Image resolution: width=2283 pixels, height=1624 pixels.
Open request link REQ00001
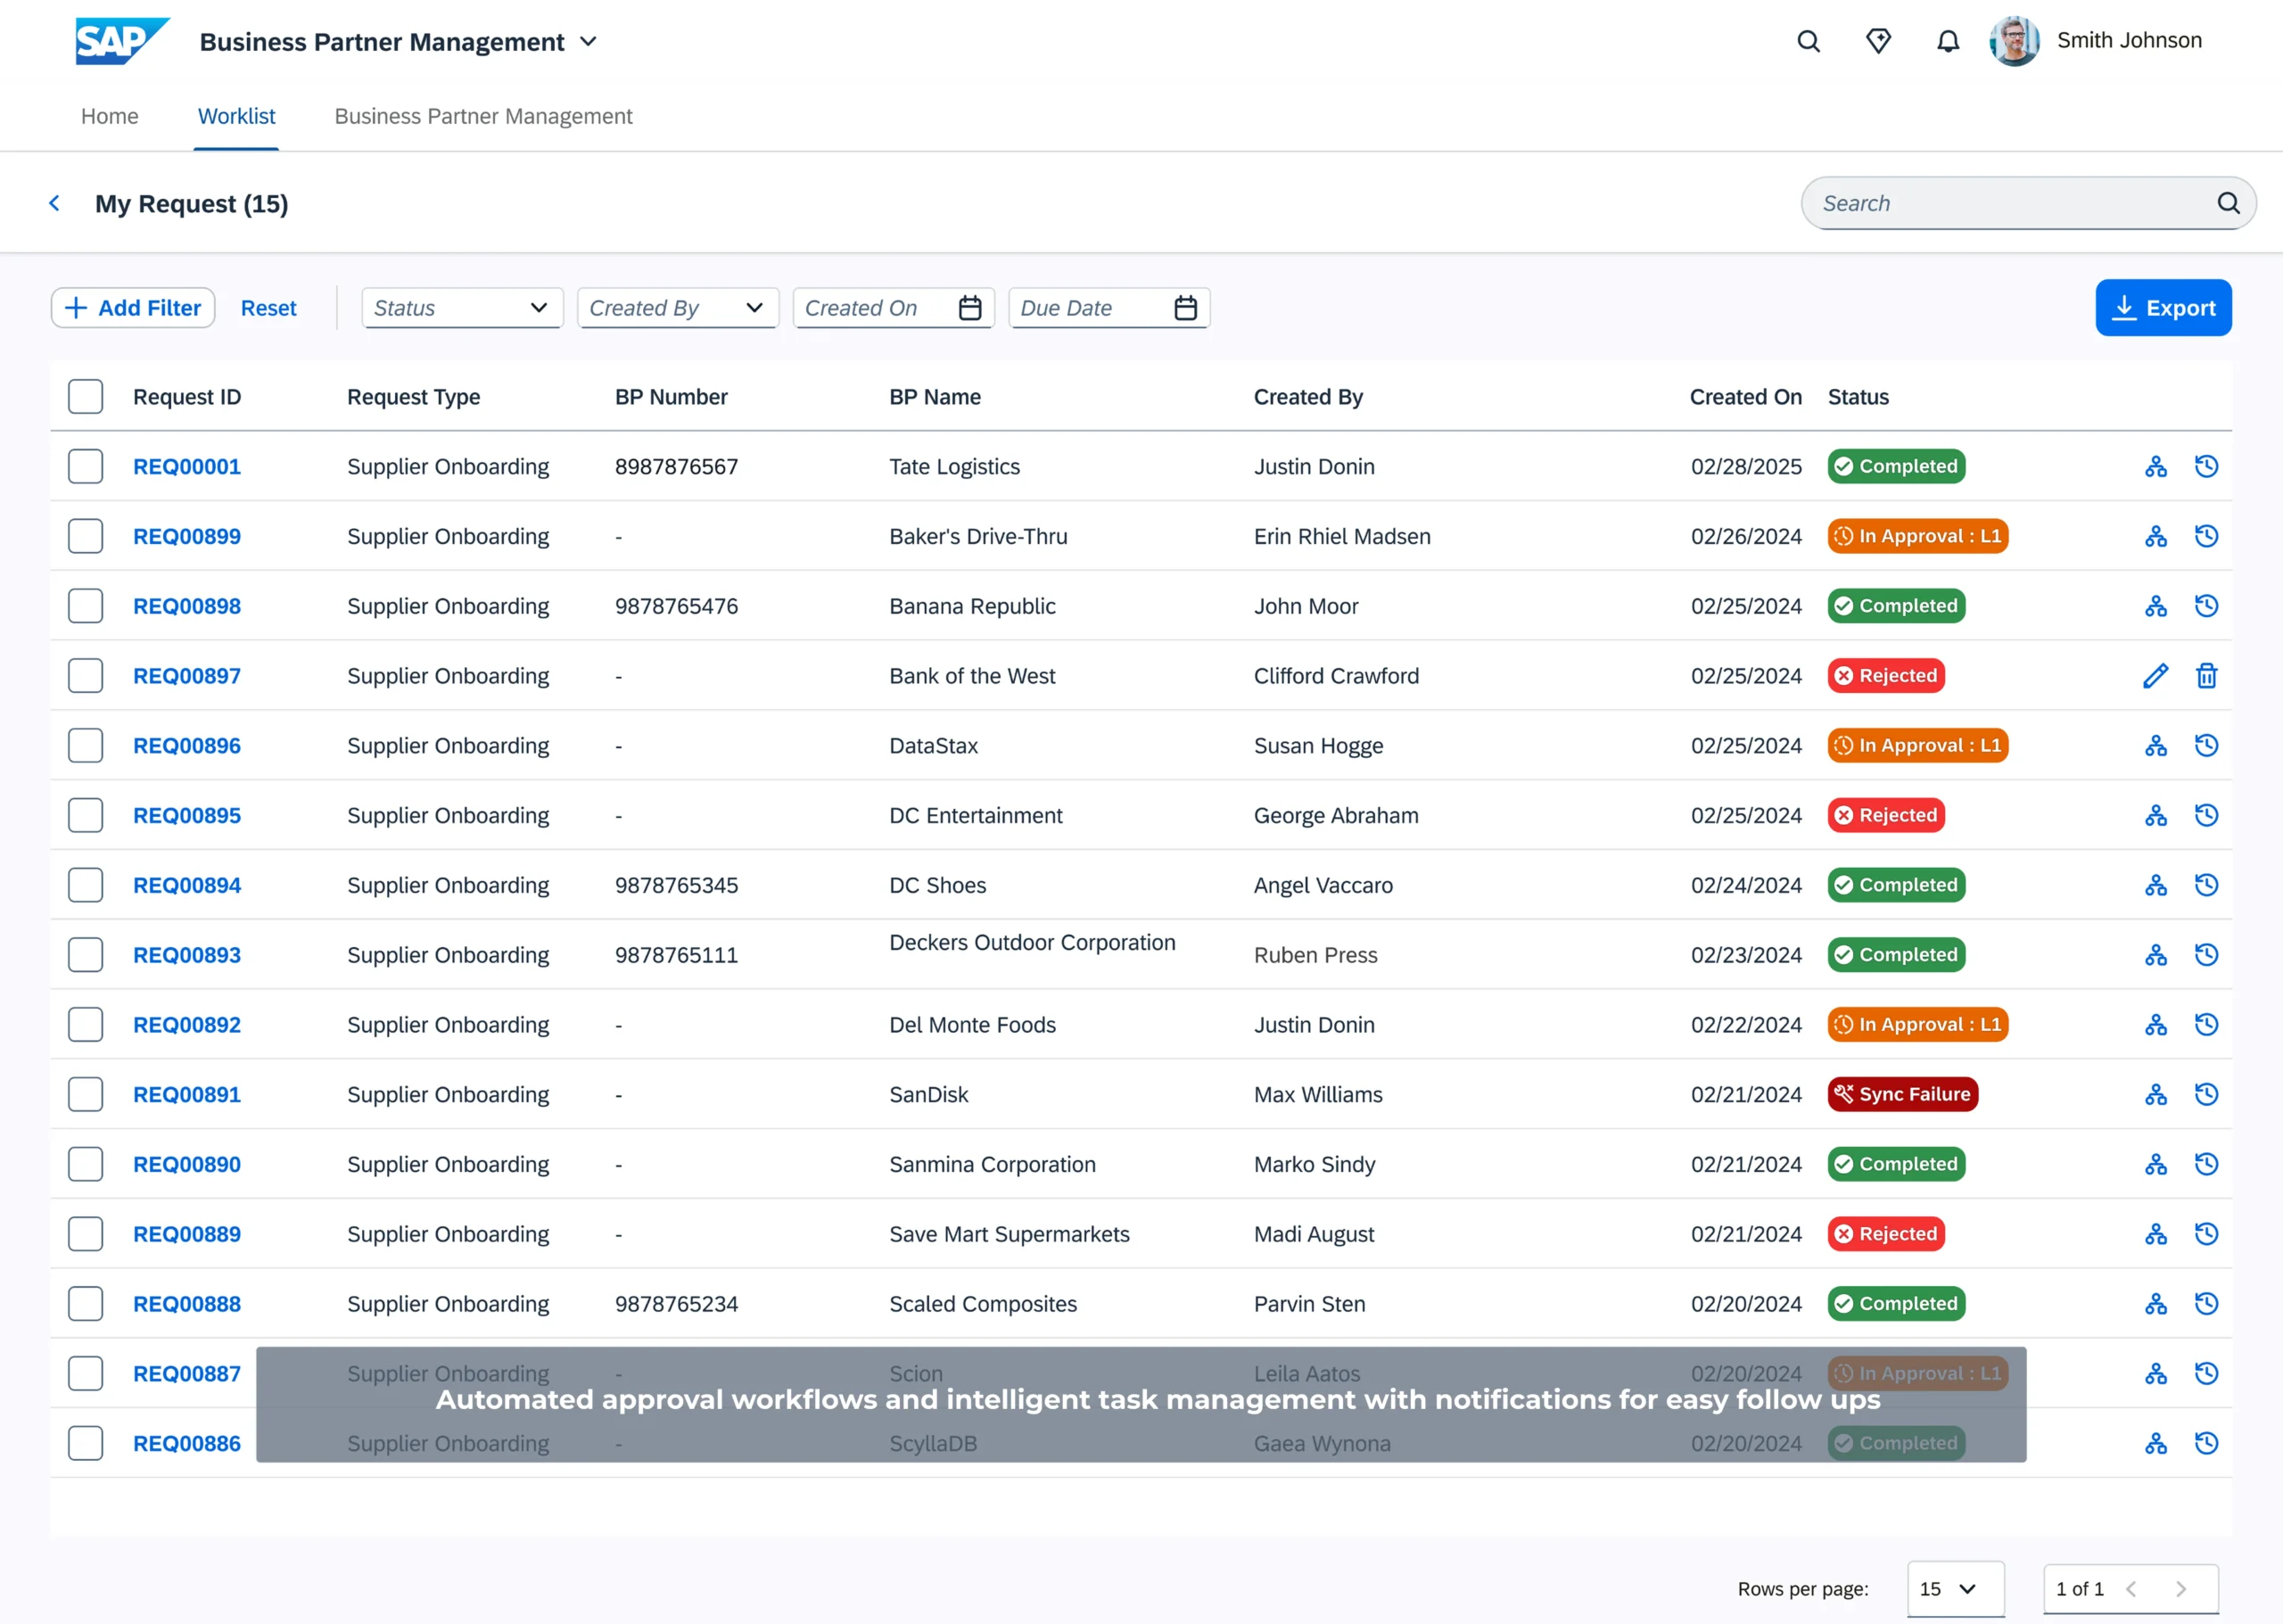[187, 466]
